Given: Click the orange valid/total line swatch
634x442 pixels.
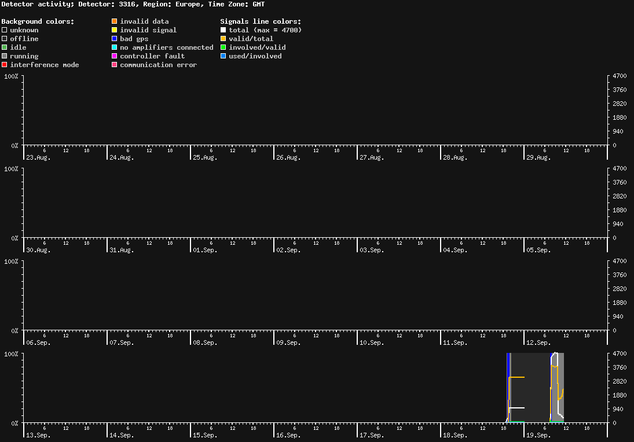Looking at the screenshot, I should pyautogui.click(x=223, y=39).
